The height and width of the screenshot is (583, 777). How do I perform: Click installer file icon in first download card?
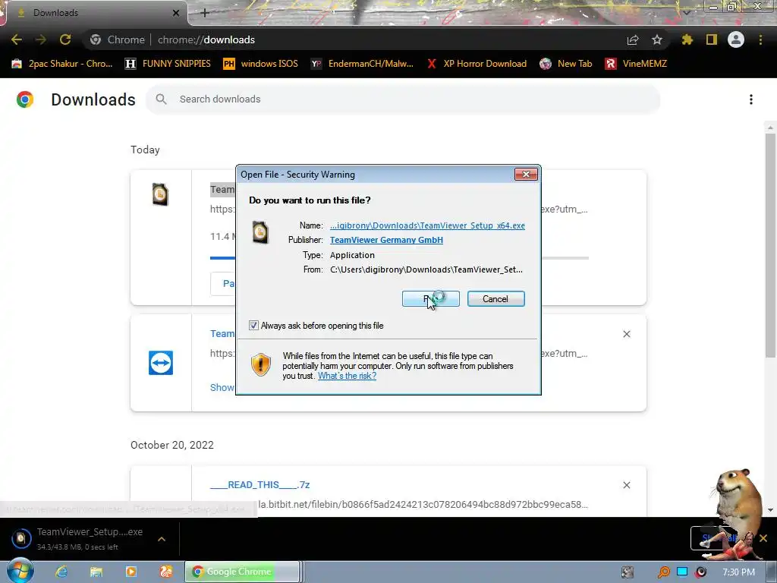tap(160, 194)
